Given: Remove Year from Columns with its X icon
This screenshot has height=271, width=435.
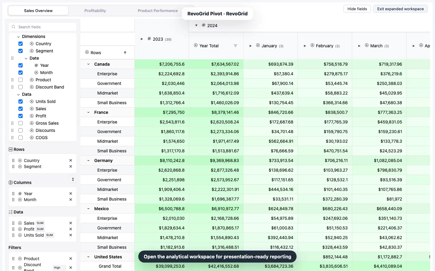Looking at the screenshot, I should (71, 194).
